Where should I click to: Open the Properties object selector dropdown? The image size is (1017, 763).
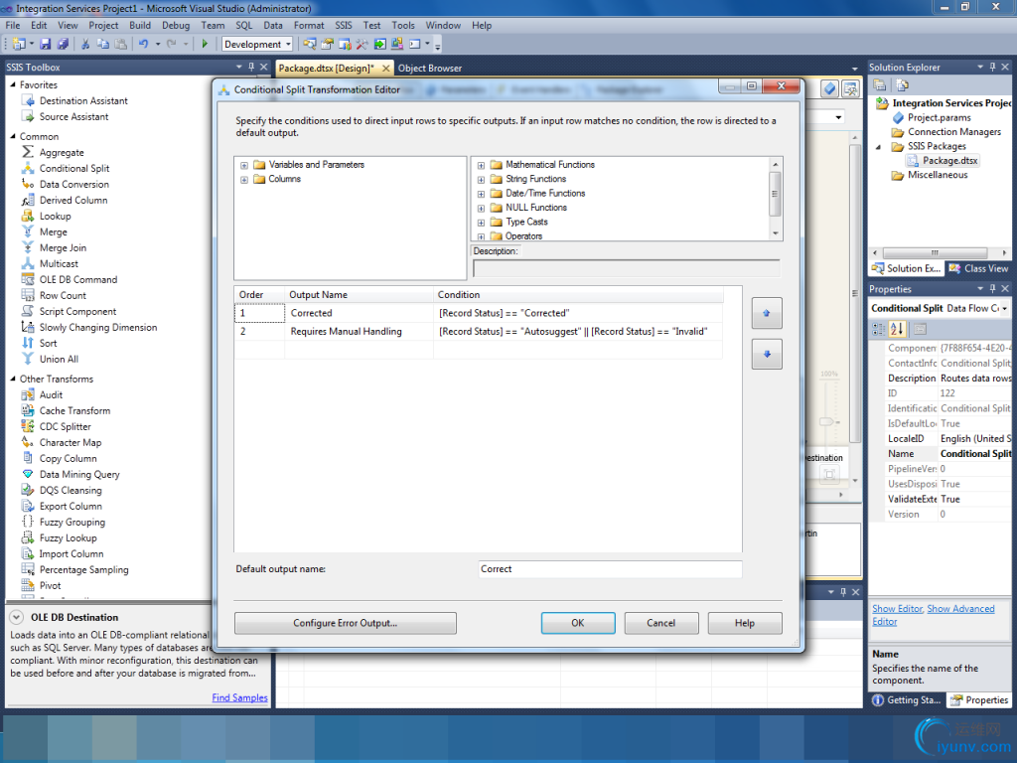pos(1005,308)
